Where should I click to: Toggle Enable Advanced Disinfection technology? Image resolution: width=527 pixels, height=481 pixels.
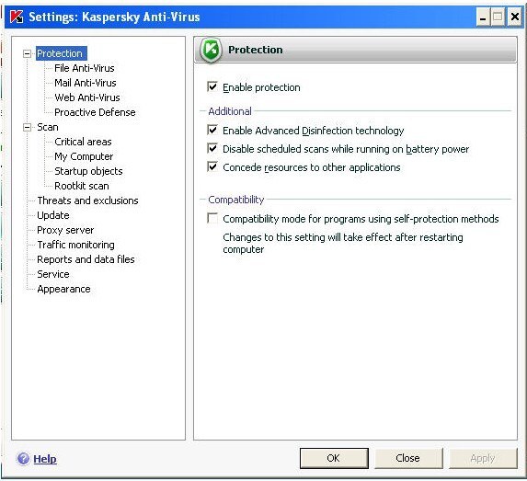pyautogui.click(x=212, y=130)
